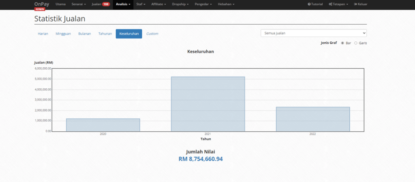
Task: Expand the Analisis menu
Action: (x=123, y=4)
